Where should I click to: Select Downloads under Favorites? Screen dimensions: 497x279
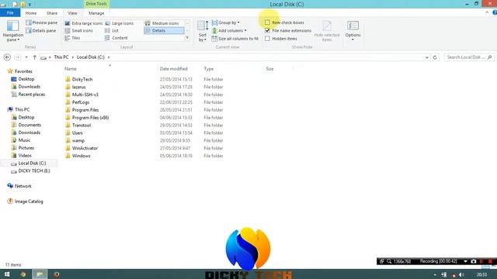[30, 87]
